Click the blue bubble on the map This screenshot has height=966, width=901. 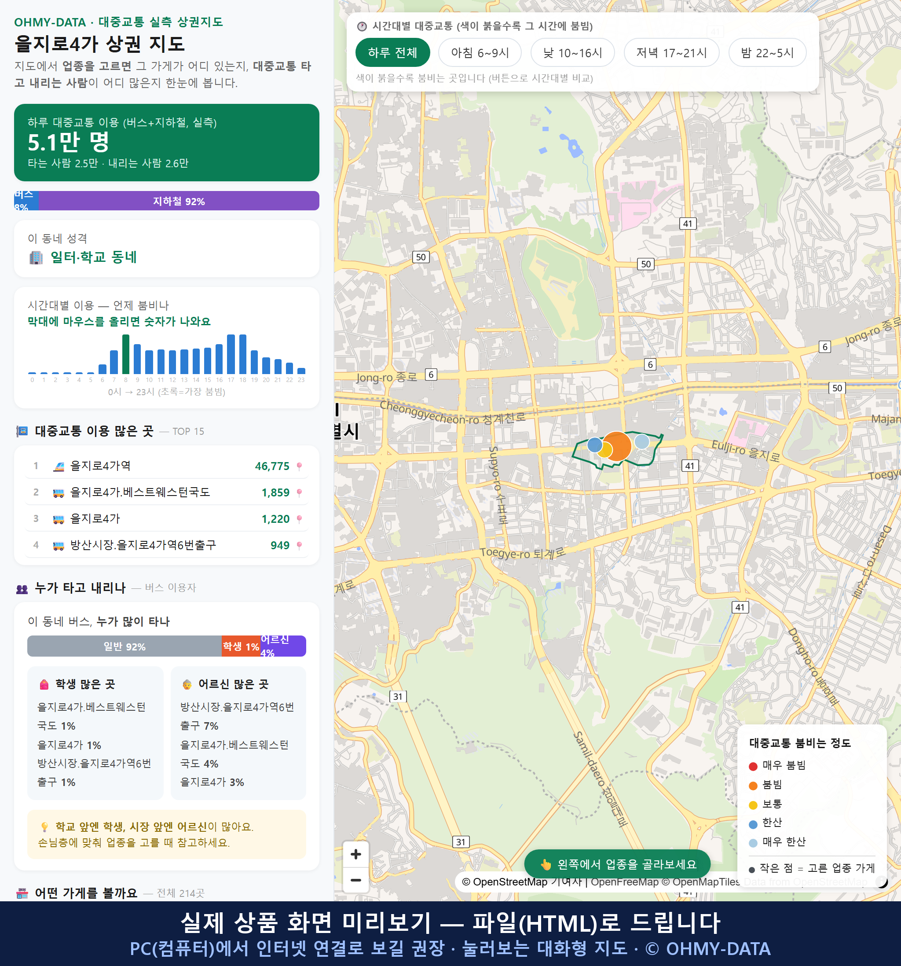594,444
